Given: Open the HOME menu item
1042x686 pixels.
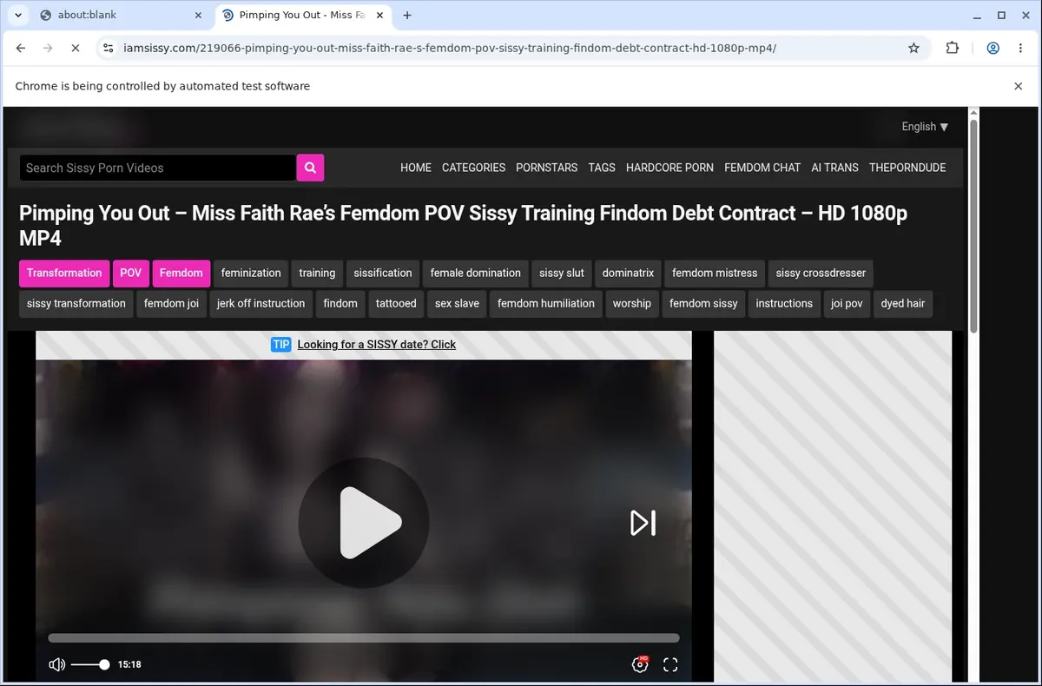Looking at the screenshot, I should click(416, 168).
